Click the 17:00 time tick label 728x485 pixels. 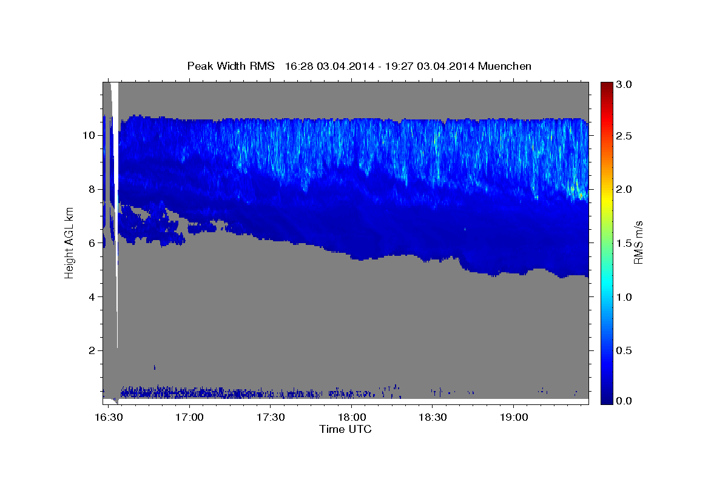[190, 418]
